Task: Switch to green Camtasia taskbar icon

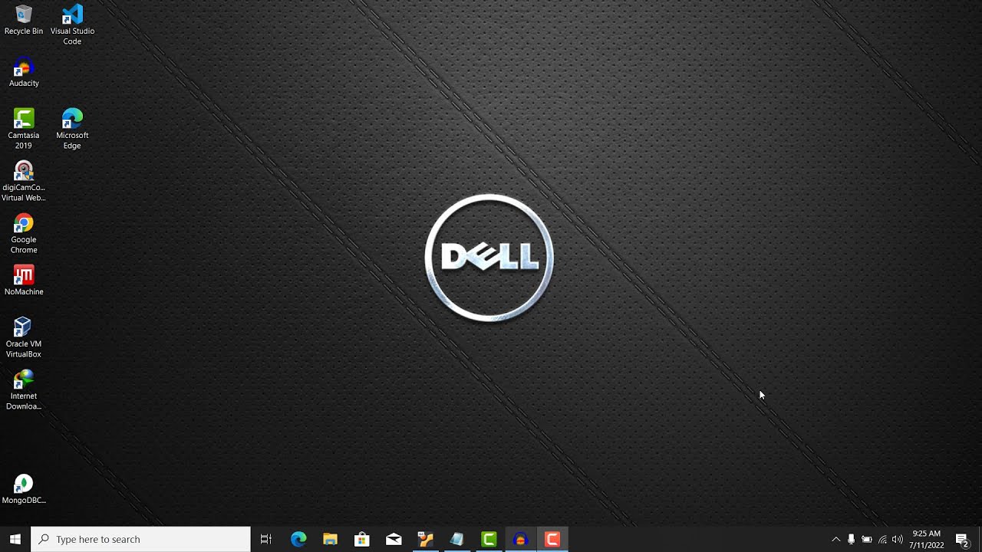Action: [x=489, y=539]
